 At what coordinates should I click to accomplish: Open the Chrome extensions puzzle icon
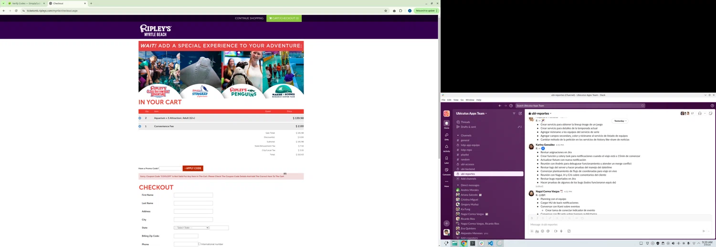click(401, 10)
